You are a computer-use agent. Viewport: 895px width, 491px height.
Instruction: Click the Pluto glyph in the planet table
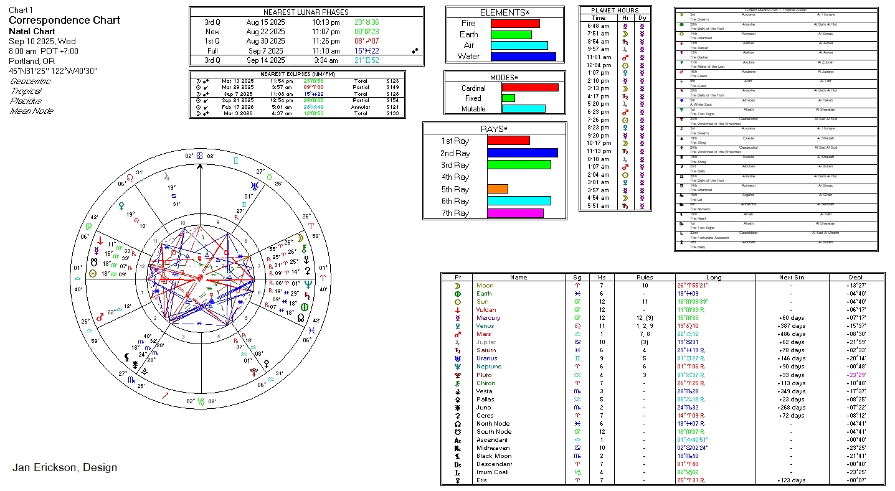point(457,375)
